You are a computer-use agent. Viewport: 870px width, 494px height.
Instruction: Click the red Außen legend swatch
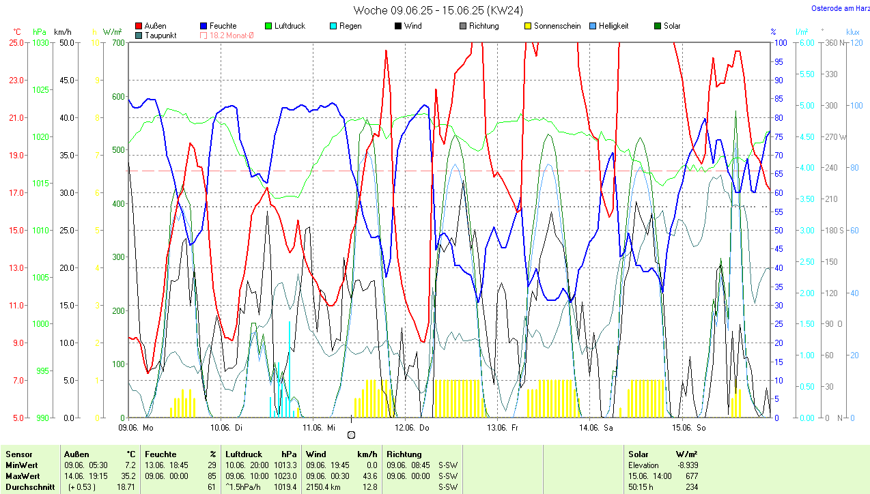point(139,26)
